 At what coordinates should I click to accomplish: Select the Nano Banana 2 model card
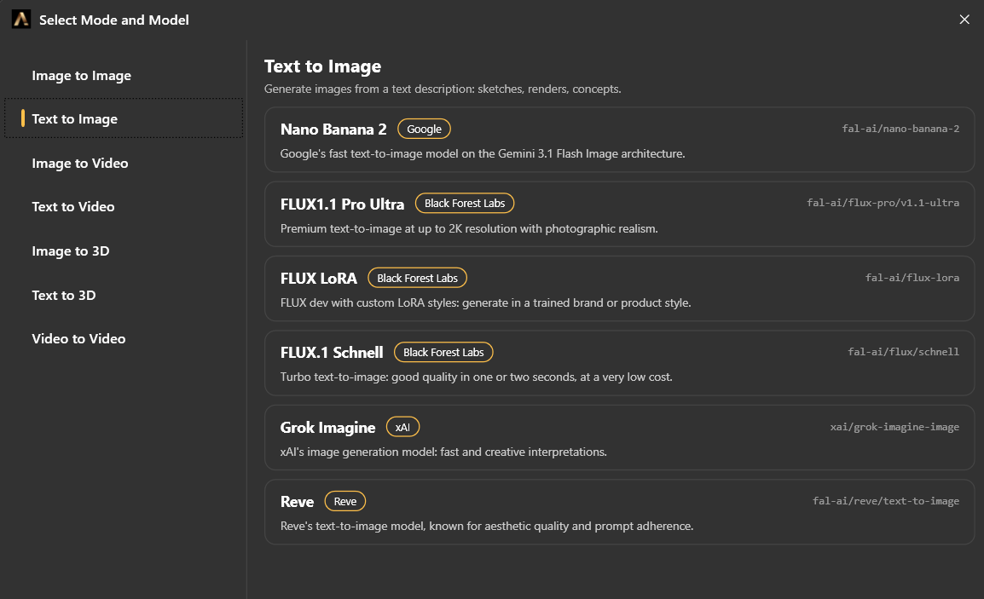(x=619, y=140)
